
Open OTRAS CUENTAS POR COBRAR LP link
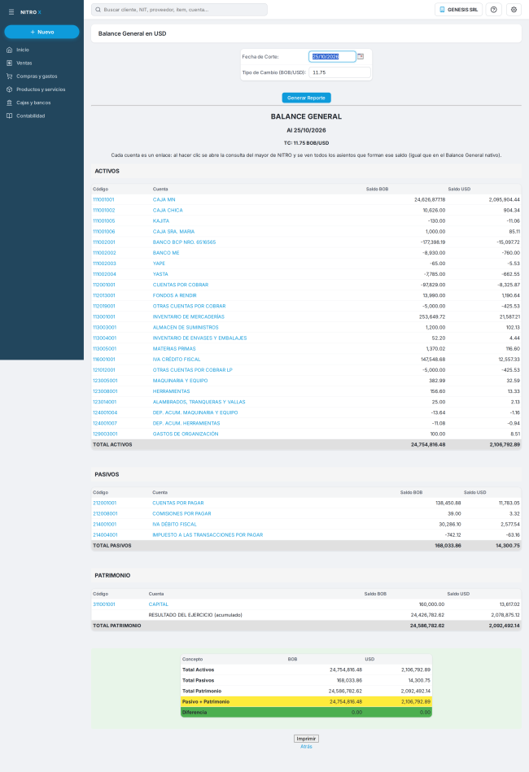coord(193,370)
